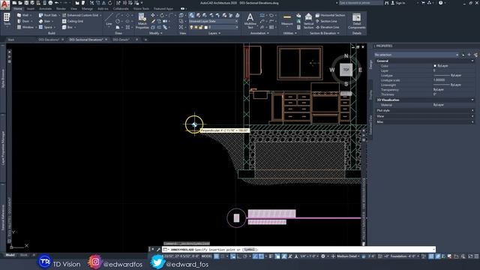Screen dimensions: 480x270
Task: Open the Tools palette button
Action: click(7, 20)
